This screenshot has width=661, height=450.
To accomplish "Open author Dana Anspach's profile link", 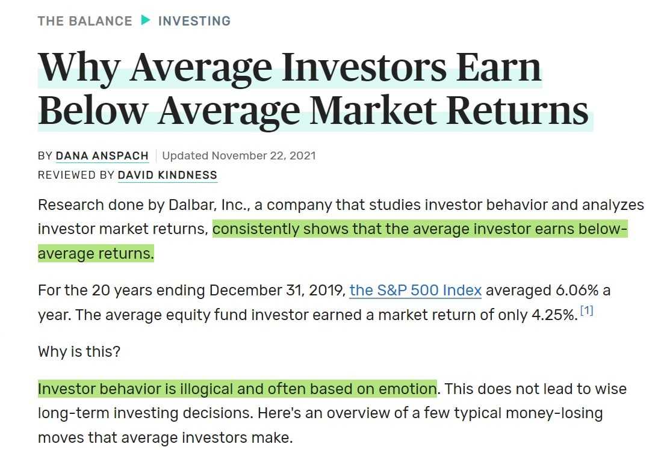I will click(102, 156).
